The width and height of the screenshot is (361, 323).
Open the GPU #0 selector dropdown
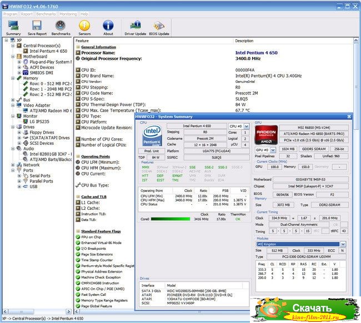273,150
